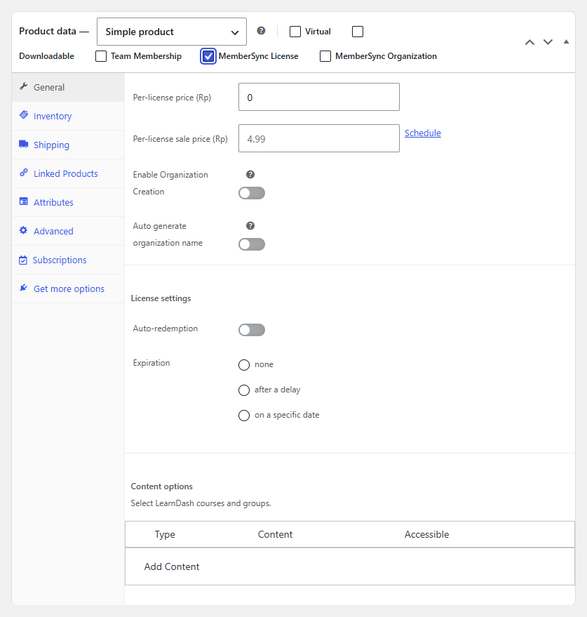
Task: Select expiration option none
Action: point(244,365)
